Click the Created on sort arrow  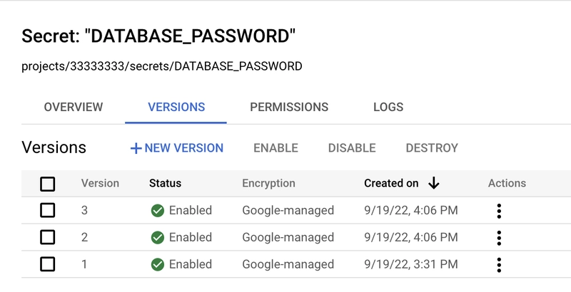tap(434, 184)
